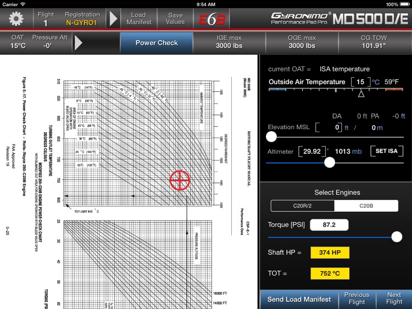Open the CG TOW tab

[x=374, y=42]
